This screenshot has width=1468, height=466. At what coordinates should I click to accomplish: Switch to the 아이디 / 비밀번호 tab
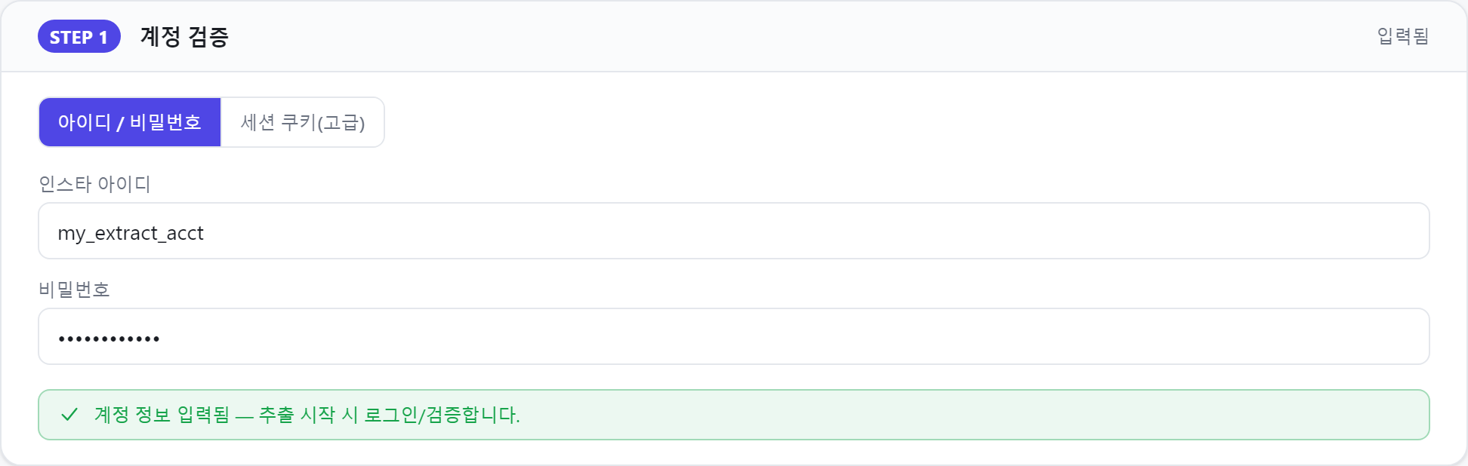130,122
